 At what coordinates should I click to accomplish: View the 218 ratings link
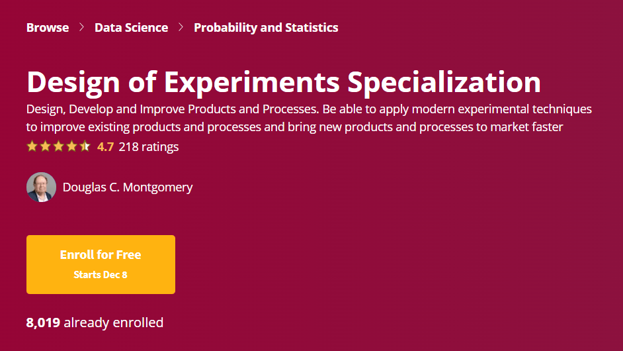(x=149, y=147)
